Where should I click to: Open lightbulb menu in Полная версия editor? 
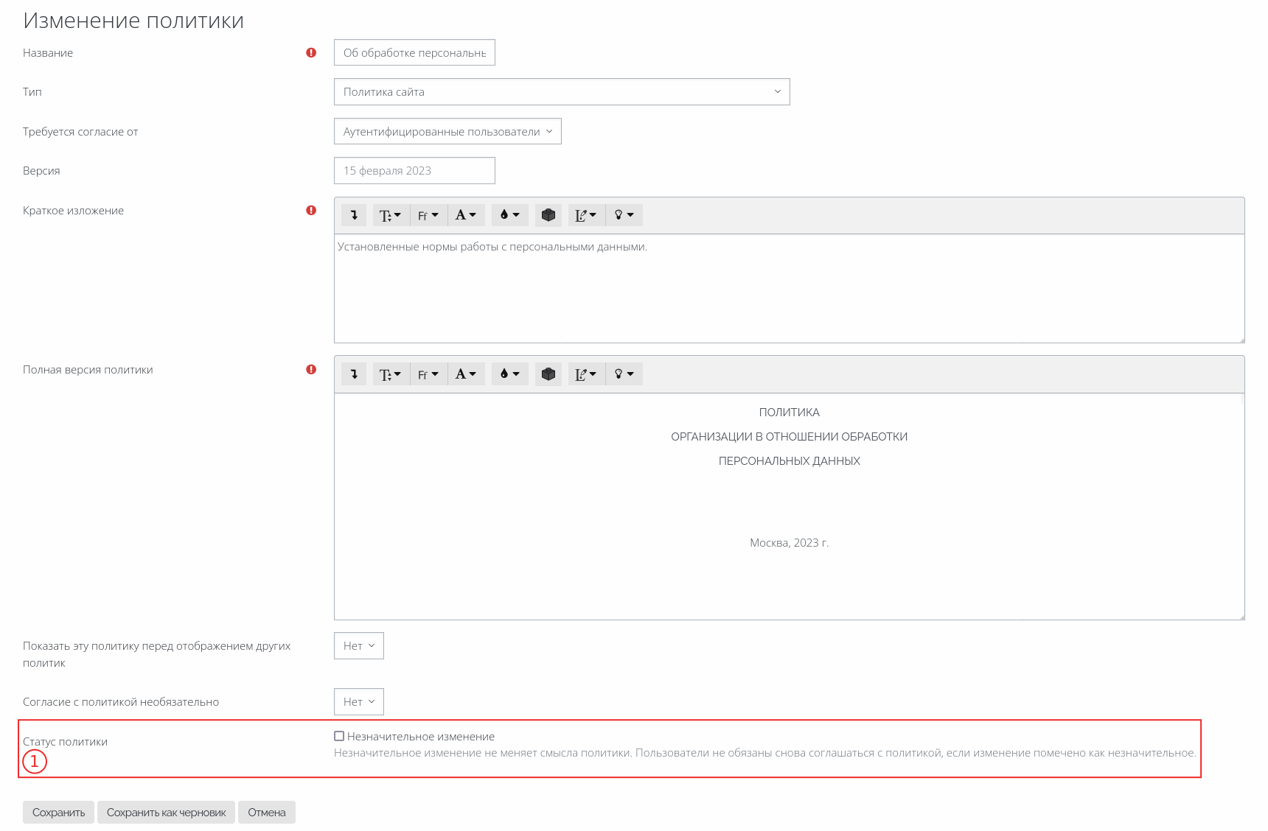point(624,374)
